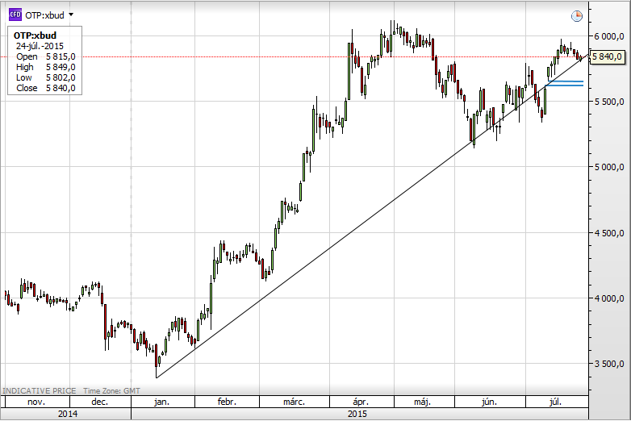Click the márc. month on time axis
The height and width of the screenshot is (421, 631).
coord(295,402)
